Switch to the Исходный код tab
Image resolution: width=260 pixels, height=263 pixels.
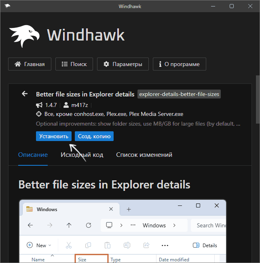click(x=82, y=155)
